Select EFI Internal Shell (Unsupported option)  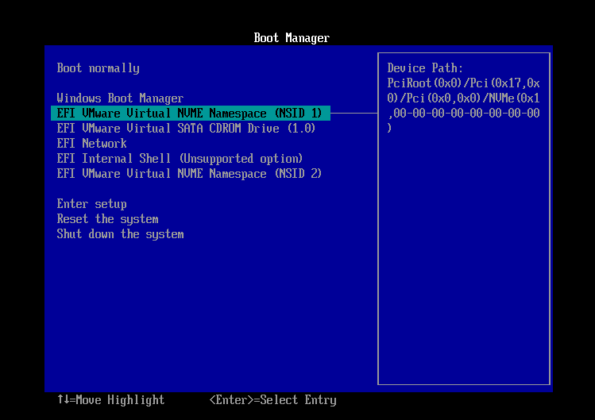(x=180, y=159)
